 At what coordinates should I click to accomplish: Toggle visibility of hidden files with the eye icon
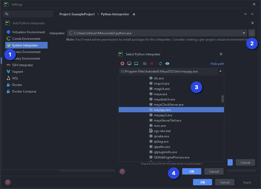[167, 63]
